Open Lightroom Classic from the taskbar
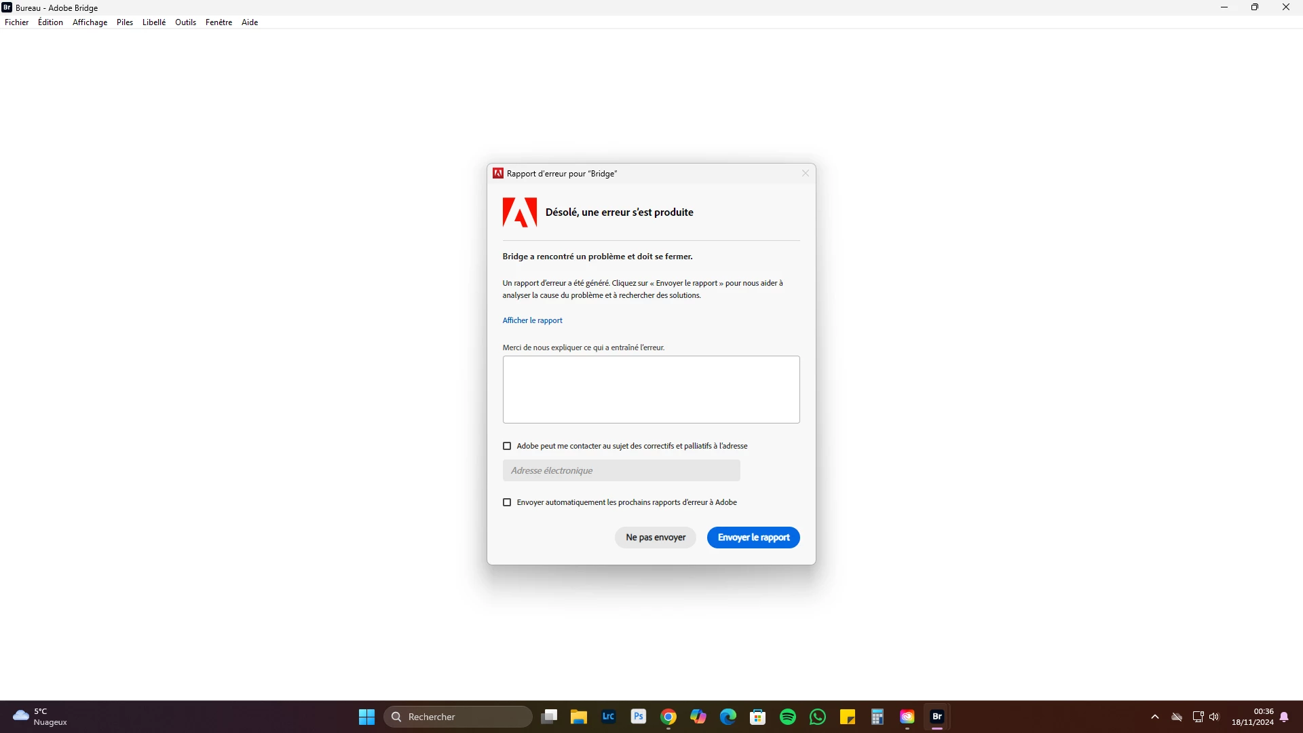The height and width of the screenshot is (733, 1303). (609, 717)
